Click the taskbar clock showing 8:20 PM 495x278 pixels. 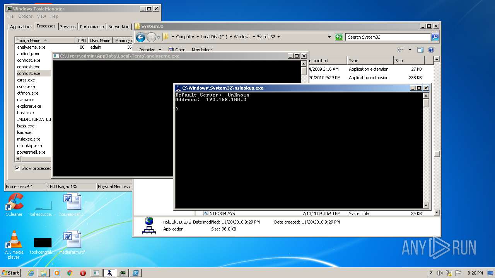tap(475, 273)
